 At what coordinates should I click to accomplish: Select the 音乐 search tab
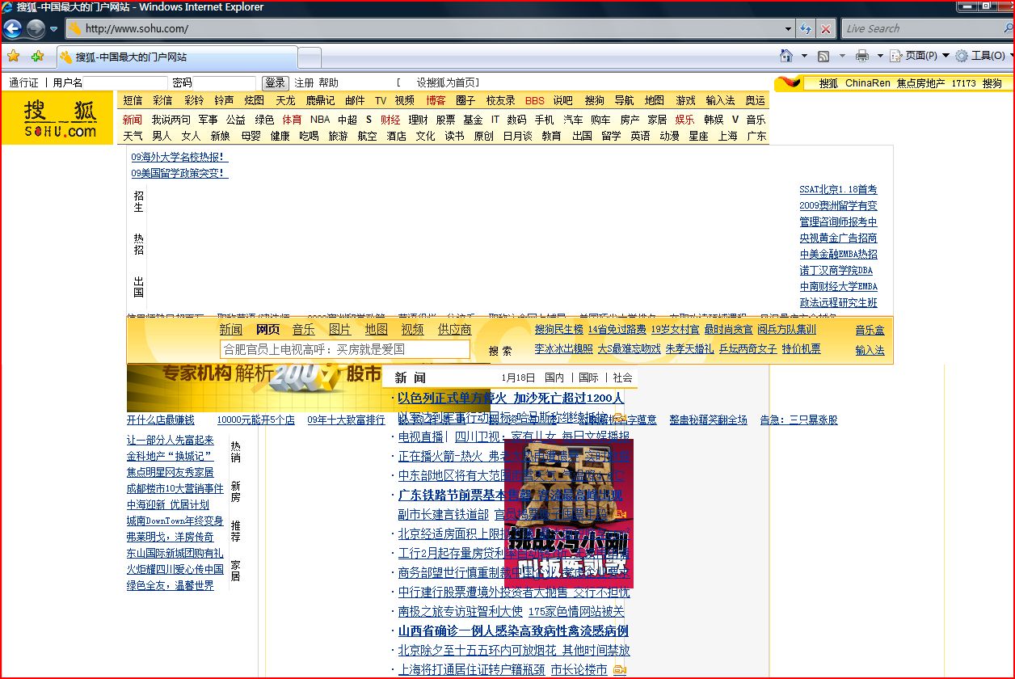[304, 329]
